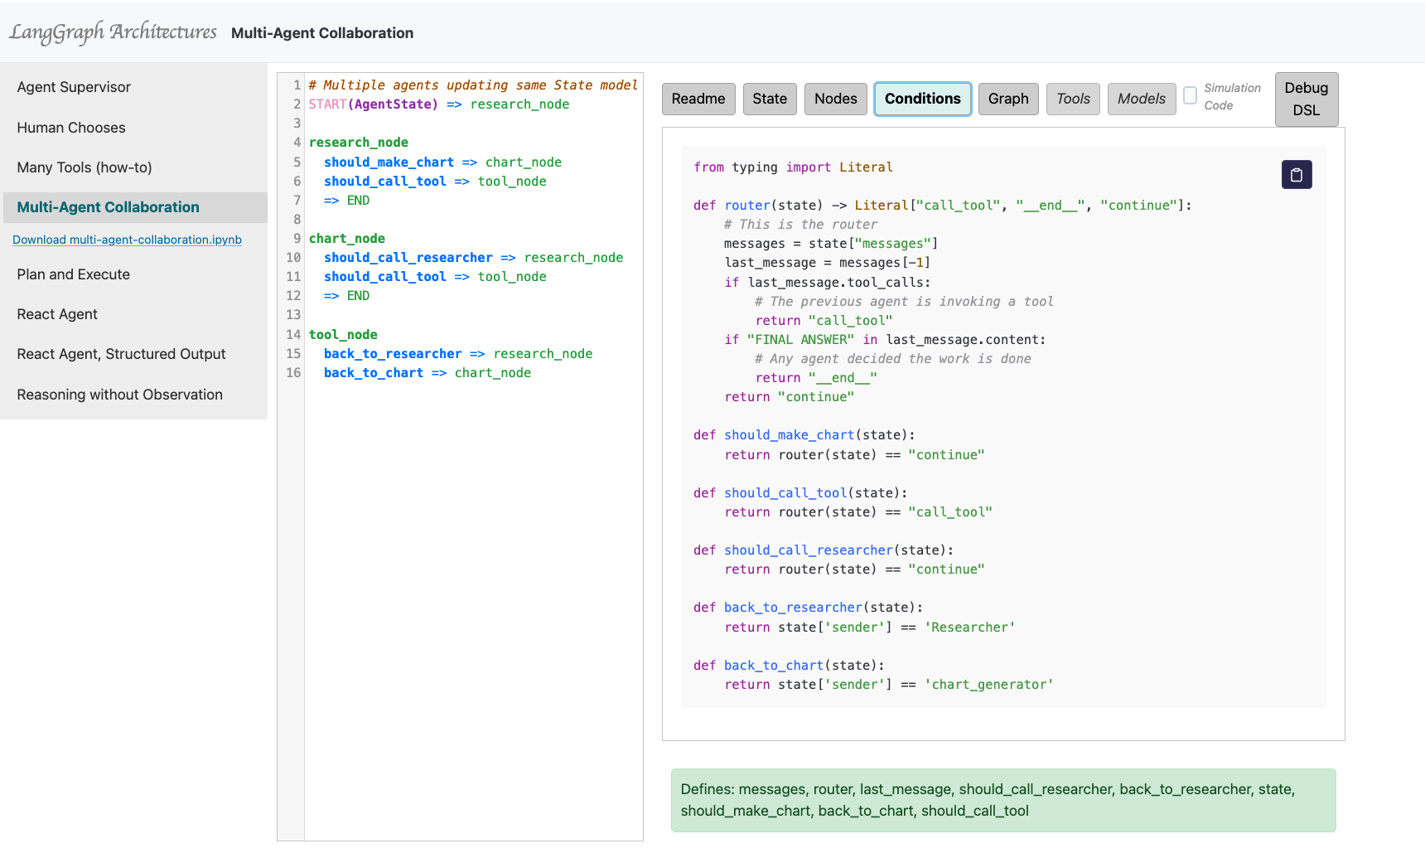Image resolution: width=1425 pixels, height=858 pixels.
Task: Choose Plan and Execute architecture
Action: [73, 274]
